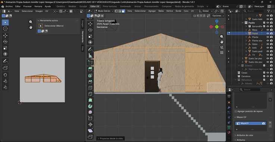This screenshot has height=142, width=275.
Task: Open Modo Edición mode dropdown
Action: click(104, 11)
